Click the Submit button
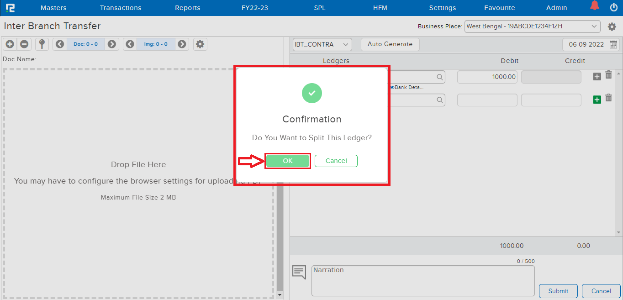Image resolution: width=623 pixels, height=300 pixels. [558, 291]
